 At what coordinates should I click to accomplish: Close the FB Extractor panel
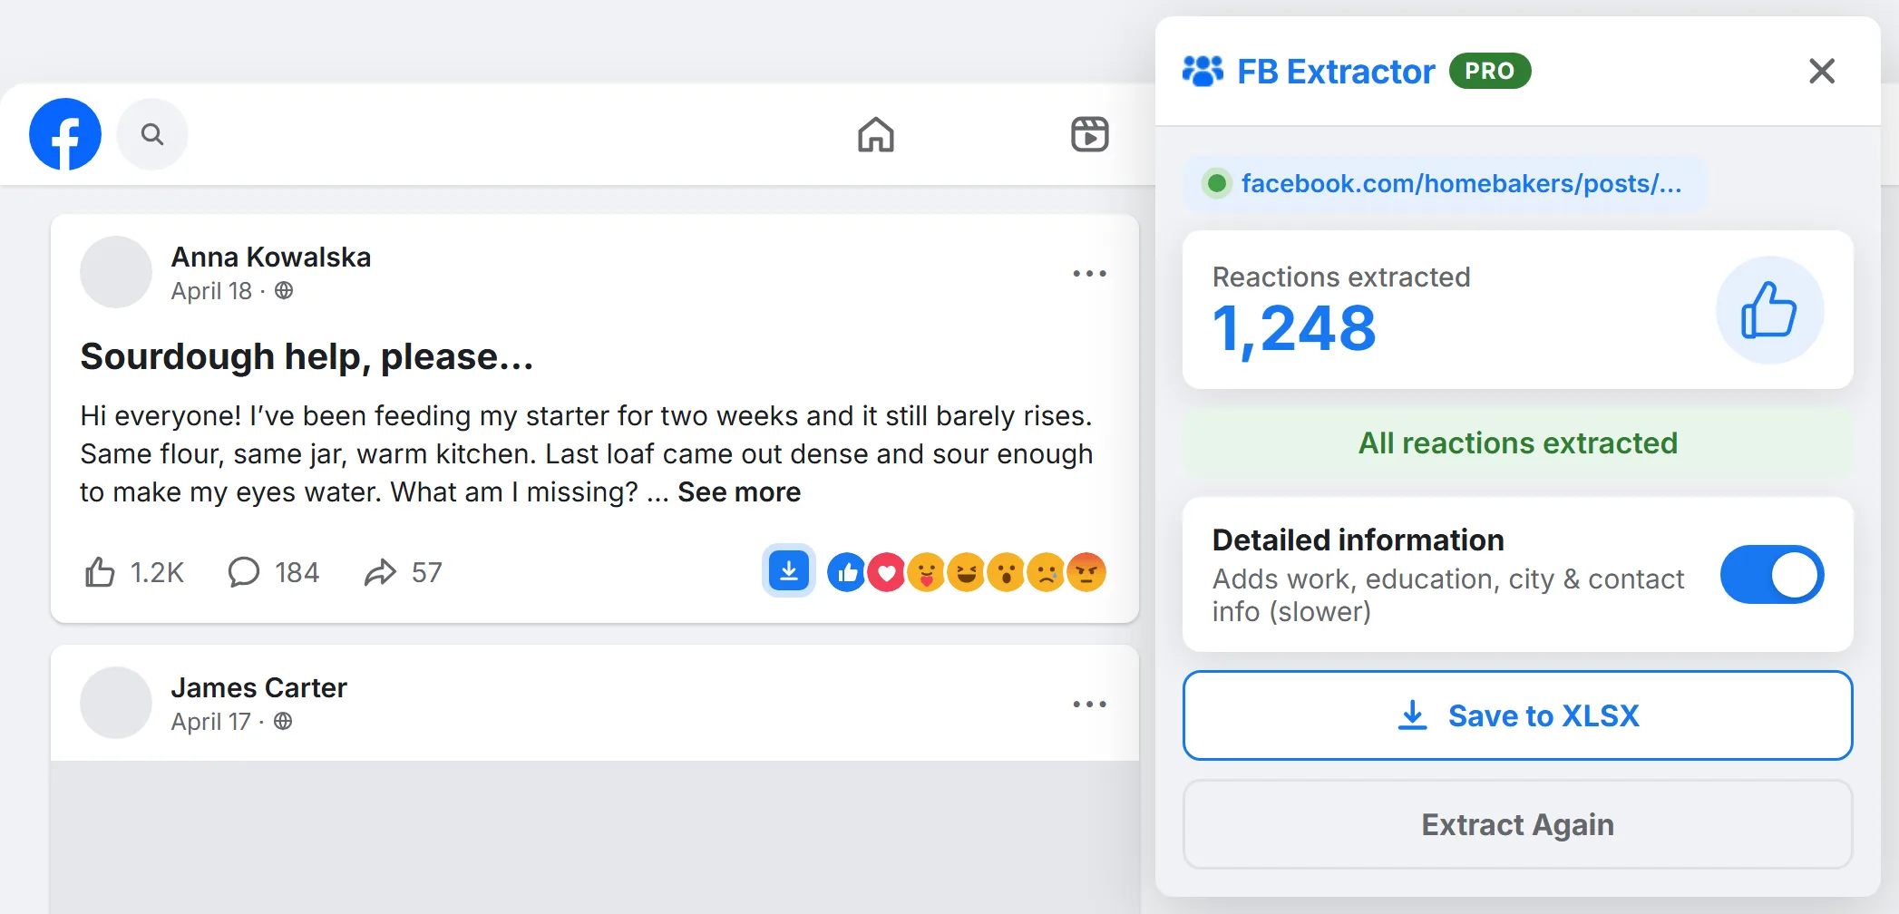[1822, 71]
